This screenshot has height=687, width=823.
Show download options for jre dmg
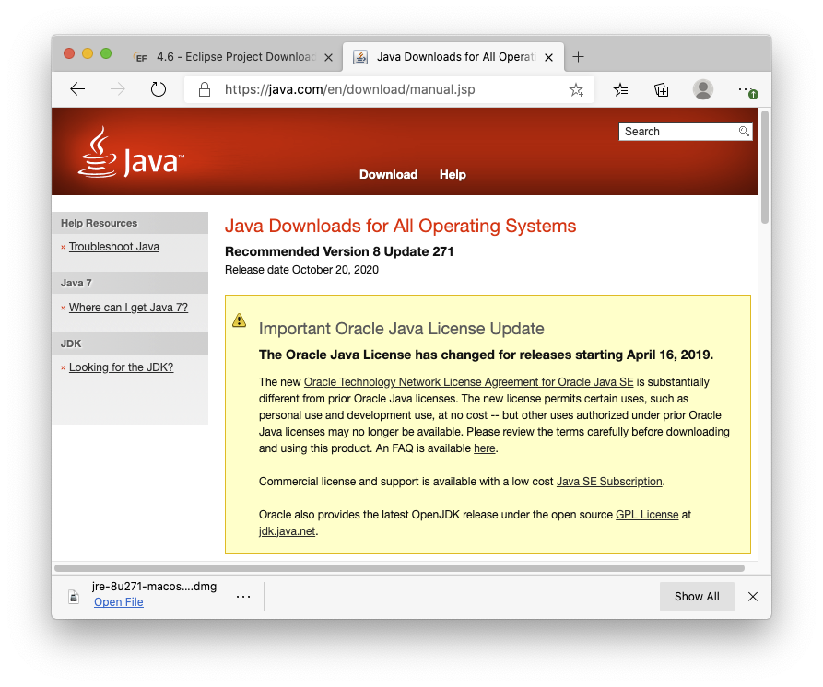tap(243, 596)
